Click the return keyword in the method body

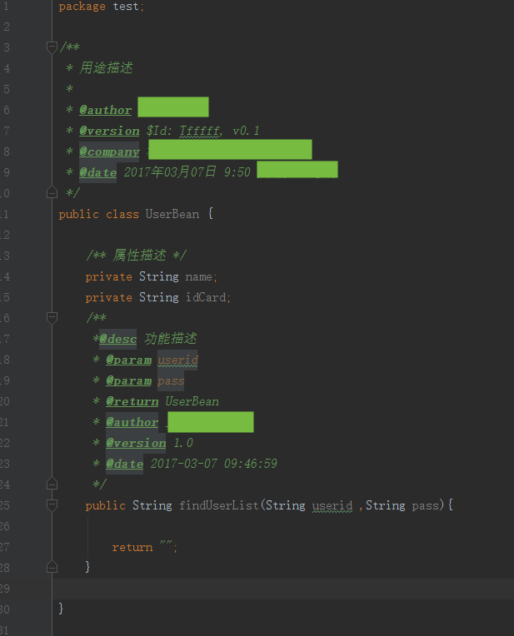[x=132, y=547]
